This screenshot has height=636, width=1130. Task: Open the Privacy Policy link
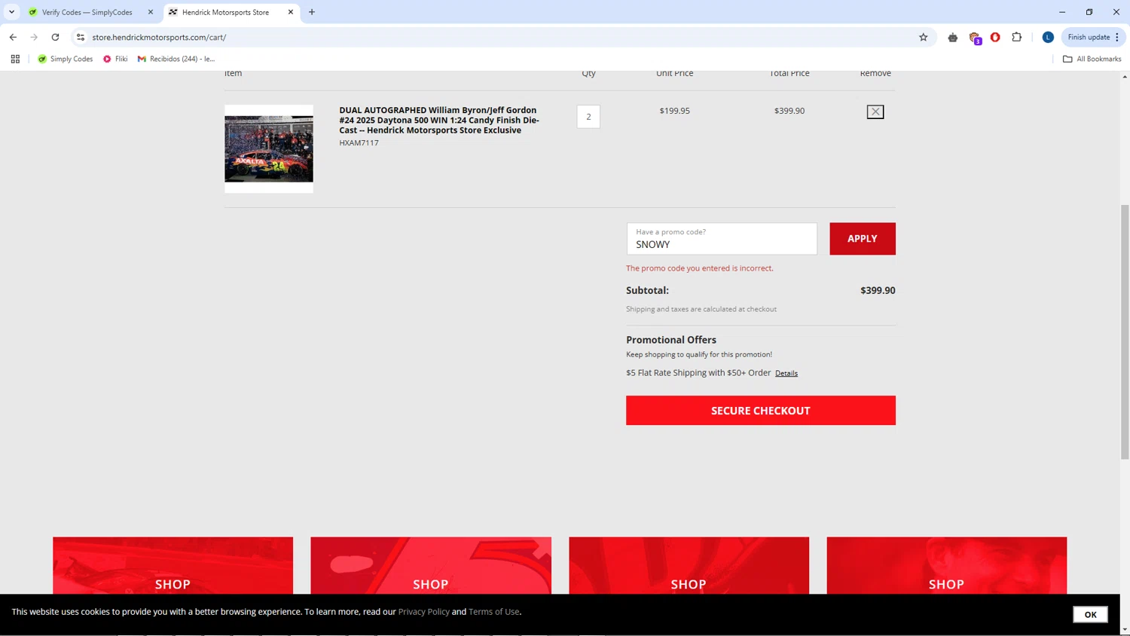tap(423, 612)
